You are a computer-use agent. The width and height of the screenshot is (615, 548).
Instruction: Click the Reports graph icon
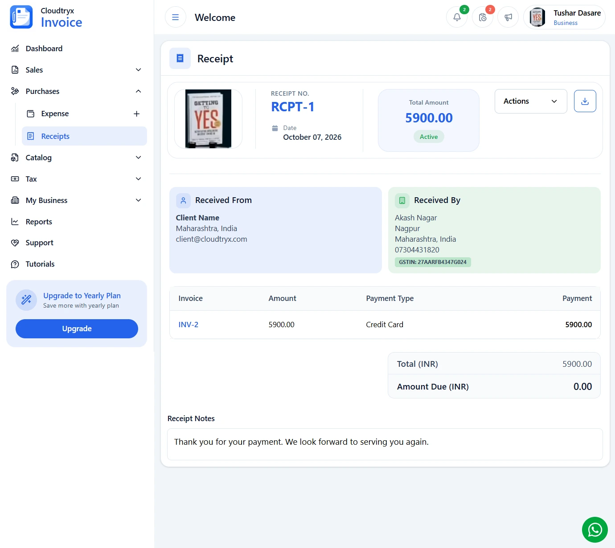[x=15, y=222]
